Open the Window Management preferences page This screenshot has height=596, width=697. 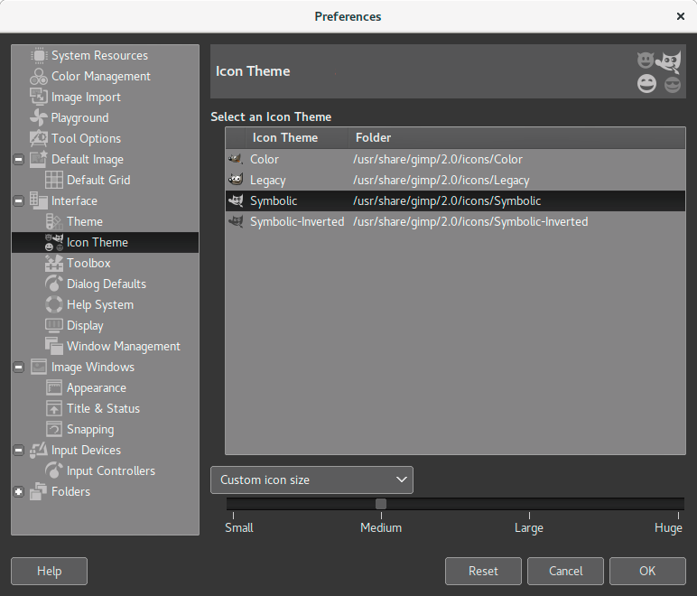click(x=123, y=347)
